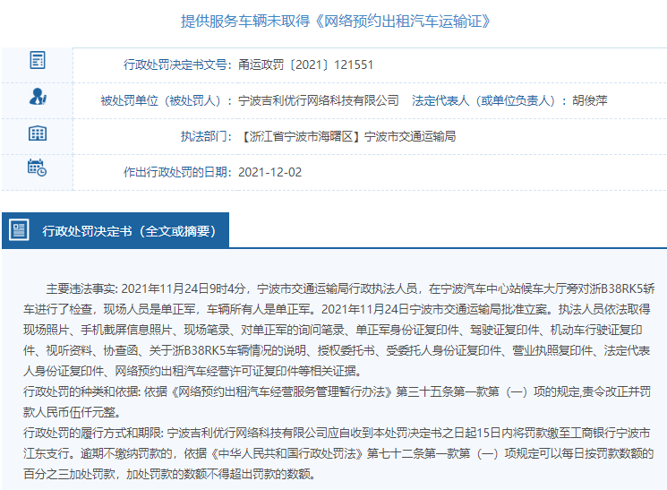Screen dimensions: 667x490
Task: Click the label 作出行政处罚的日期
Action: coord(177,172)
